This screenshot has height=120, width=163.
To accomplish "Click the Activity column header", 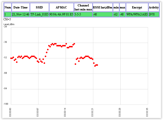I will point(154,7).
